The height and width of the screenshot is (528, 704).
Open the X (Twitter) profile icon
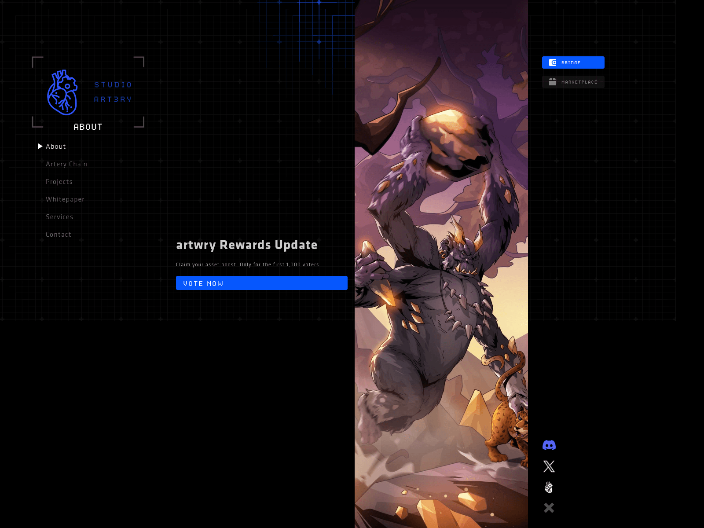pyautogui.click(x=549, y=466)
